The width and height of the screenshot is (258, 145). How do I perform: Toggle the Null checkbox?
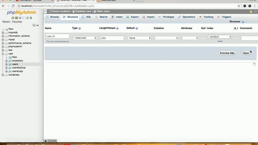203,38
